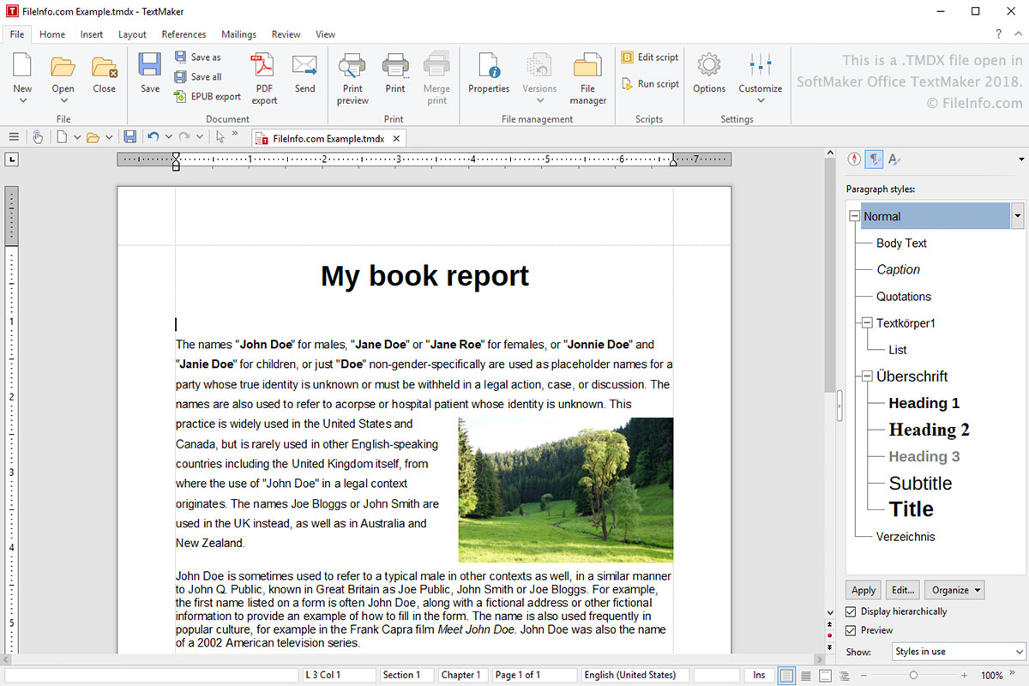Open Print preview from the ribbon
The width and height of the screenshot is (1029, 686).
352,67
